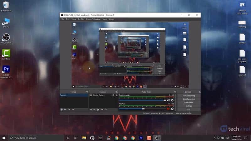Move source down in Sources panel

[105, 110]
